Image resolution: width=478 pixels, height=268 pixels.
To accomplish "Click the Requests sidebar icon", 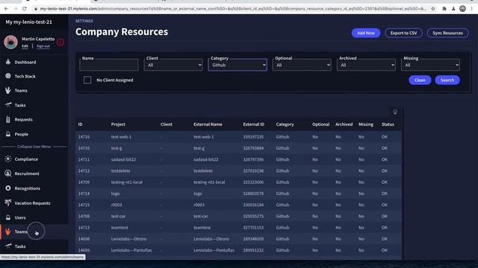I will tap(8, 119).
